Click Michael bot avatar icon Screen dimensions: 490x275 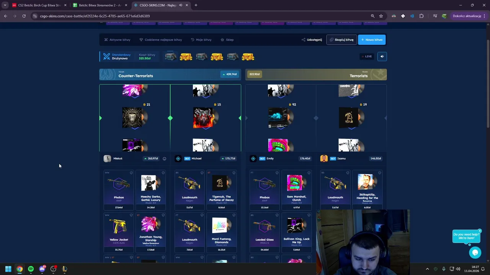[x=178, y=159]
